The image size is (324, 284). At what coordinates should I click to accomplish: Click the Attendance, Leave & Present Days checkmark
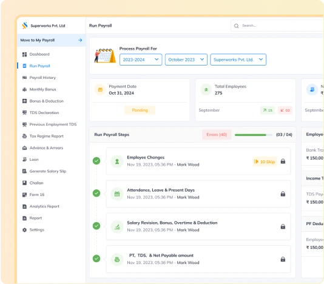96,193
